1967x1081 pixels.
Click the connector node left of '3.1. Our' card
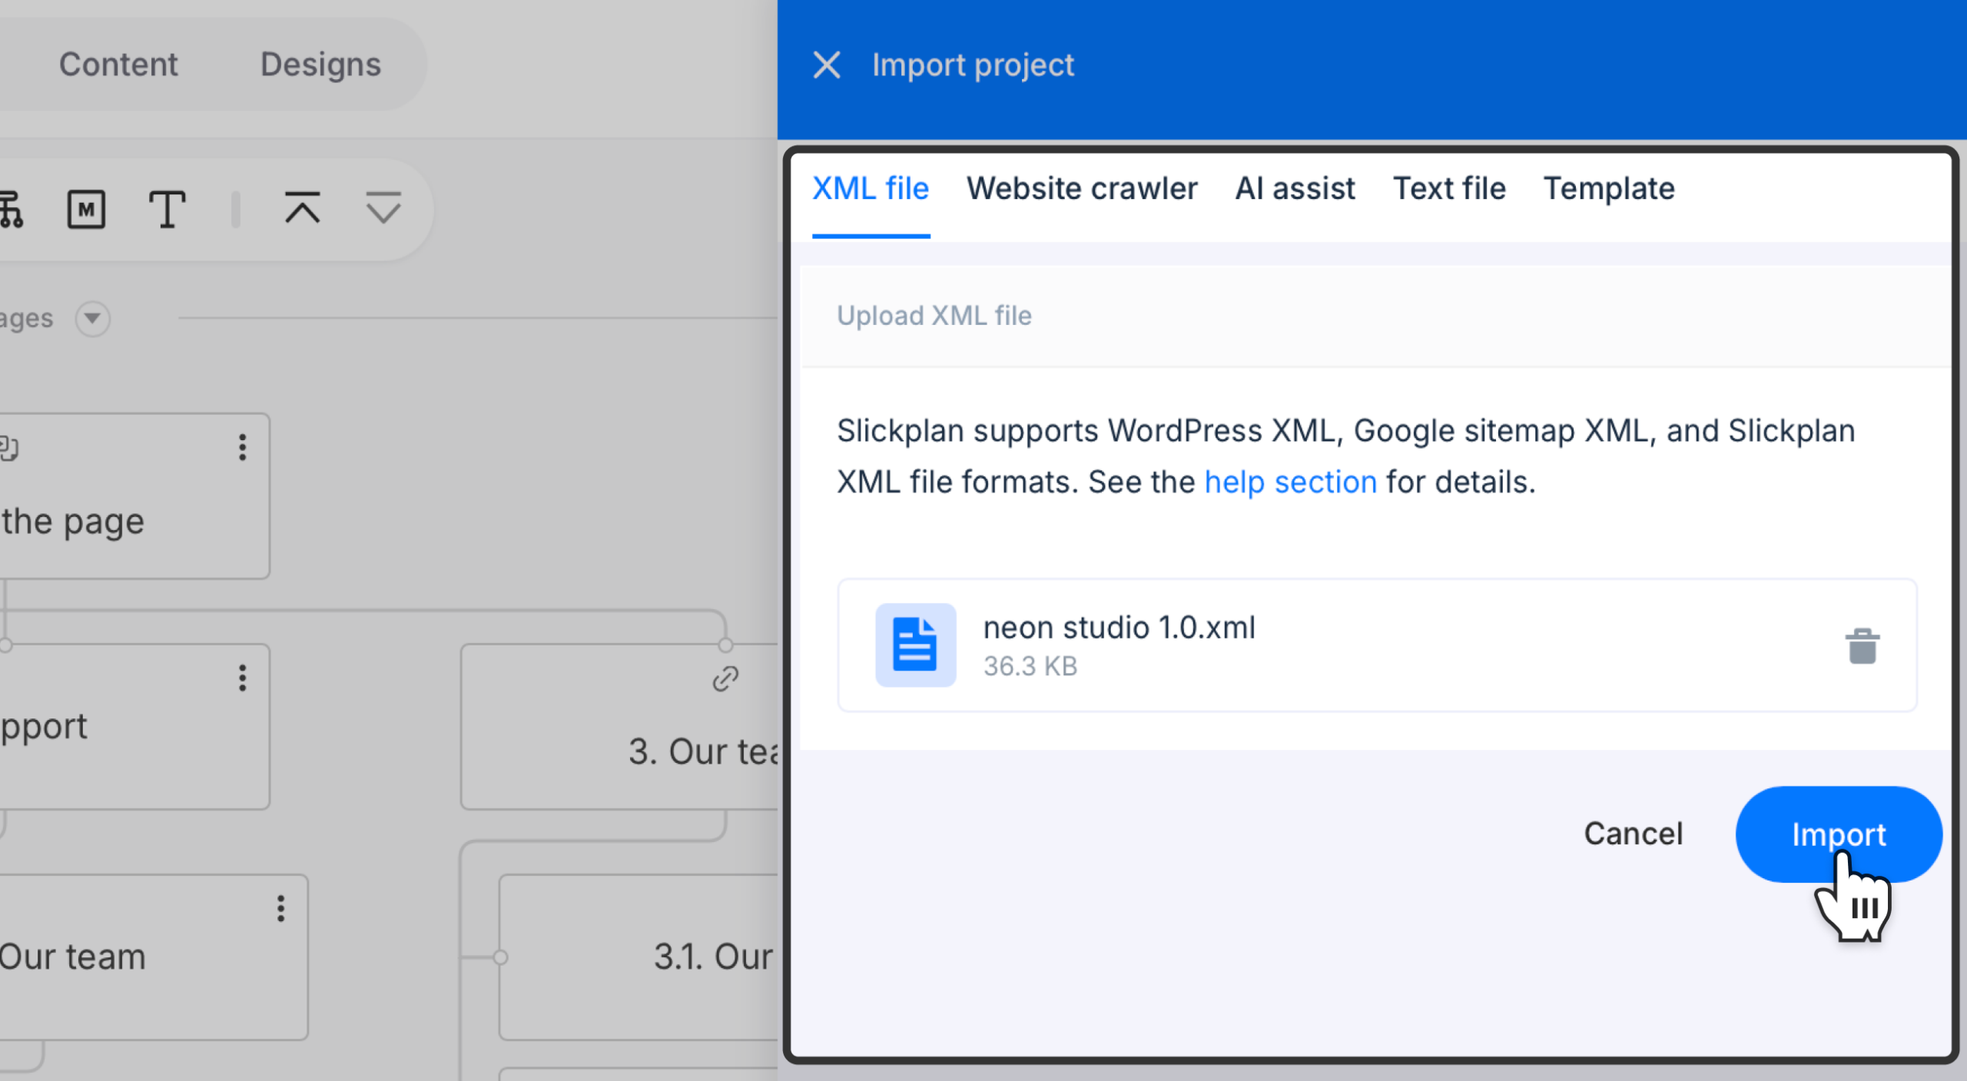(x=500, y=957)
